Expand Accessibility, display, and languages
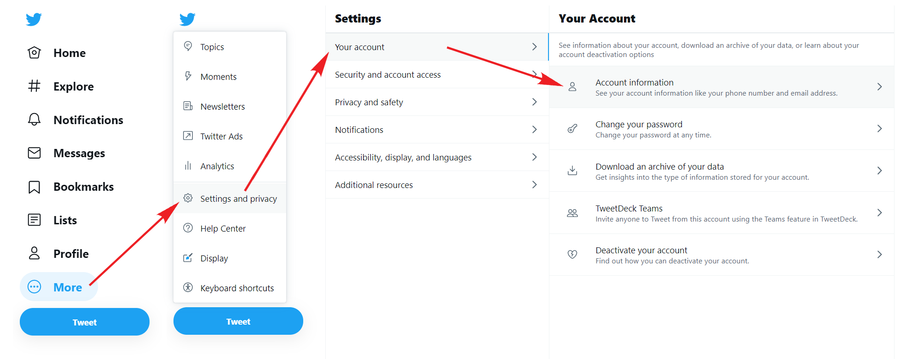This screenshot has width=906, height=359. 437,157
